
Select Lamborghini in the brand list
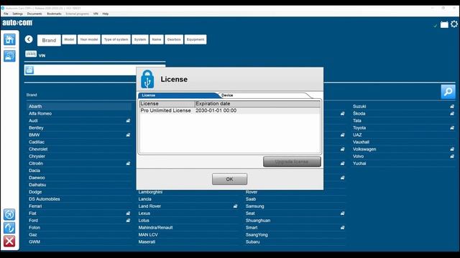point(150,192)
